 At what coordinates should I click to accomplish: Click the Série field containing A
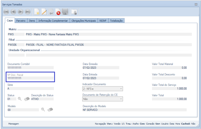click(31, 88)
